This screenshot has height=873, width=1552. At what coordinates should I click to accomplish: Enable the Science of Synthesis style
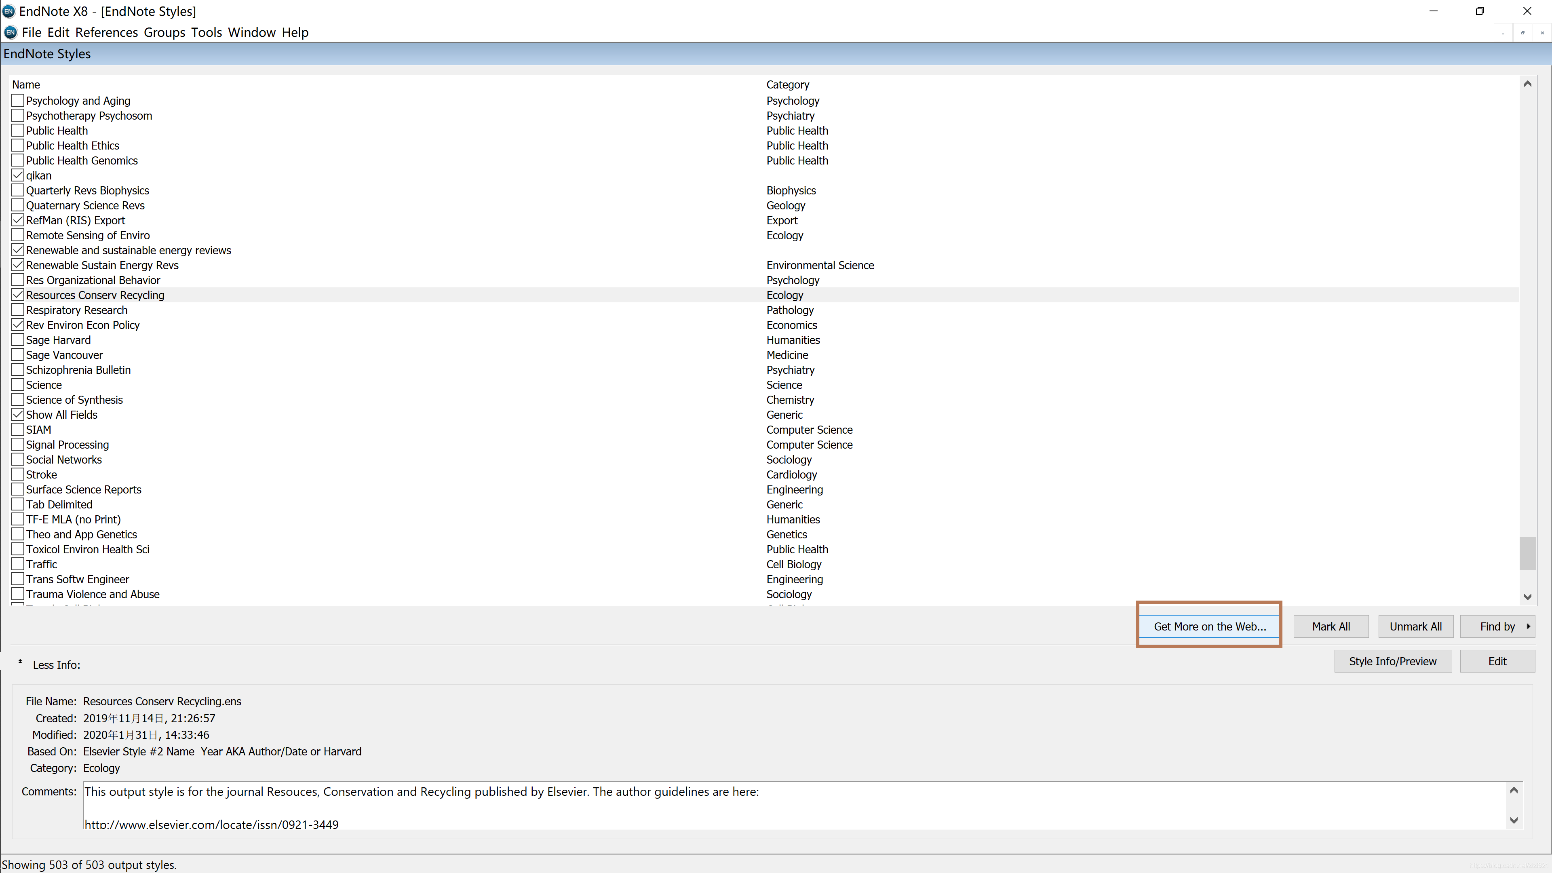18,399
